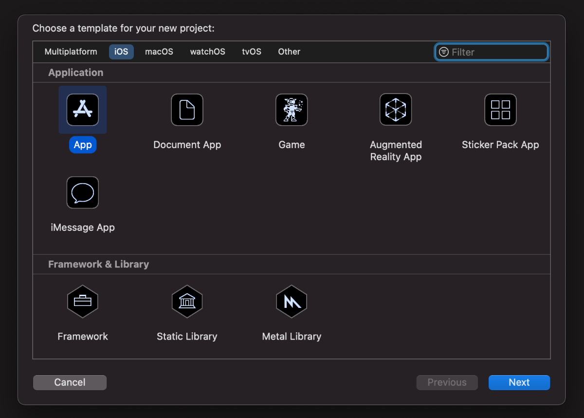Viewport: 584px width, 418px height.
Task: Click the iMessage App label
Action: click(x=83, y=228)
